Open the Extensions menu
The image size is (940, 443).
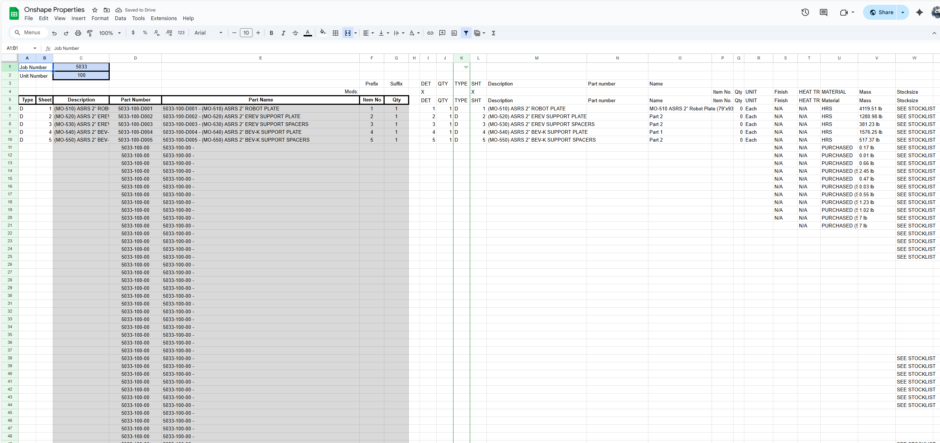click(x=163, y=18)
